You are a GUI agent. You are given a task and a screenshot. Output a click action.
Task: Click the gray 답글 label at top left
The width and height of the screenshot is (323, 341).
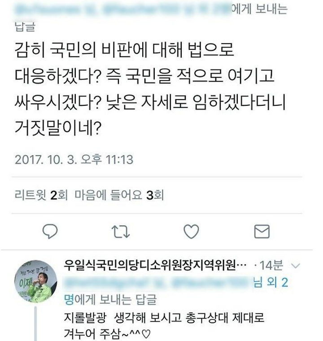[25, 27]
